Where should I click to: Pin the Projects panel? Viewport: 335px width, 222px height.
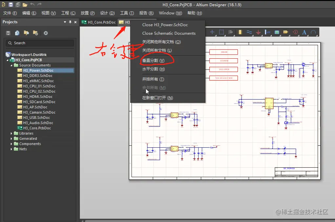pos(70,22)
